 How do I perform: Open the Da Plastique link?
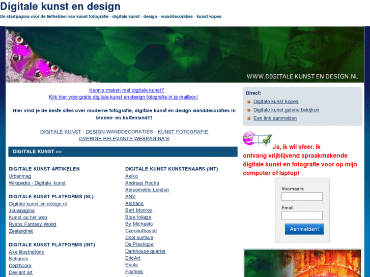(139, 244)
